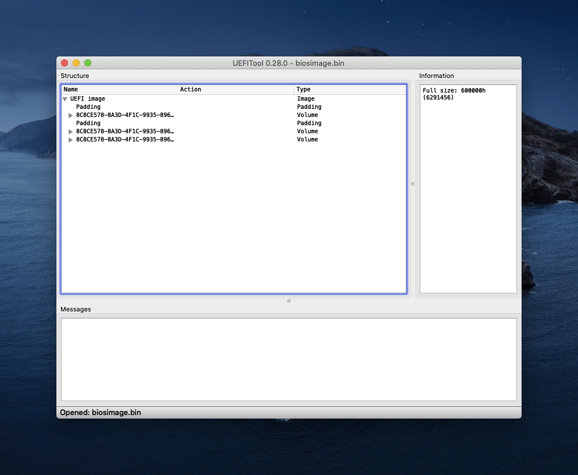Expand the first 8C8CE578 volume arrow
The width and height of the screenshot is (578, 475).
point(71,115)
